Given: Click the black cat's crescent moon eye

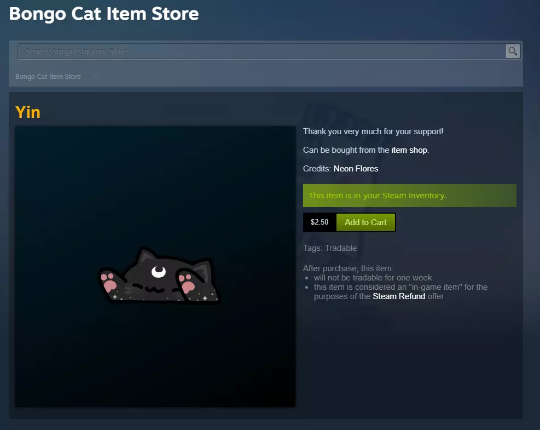Looking at the screenshot, I should click(x=159, y=270).
